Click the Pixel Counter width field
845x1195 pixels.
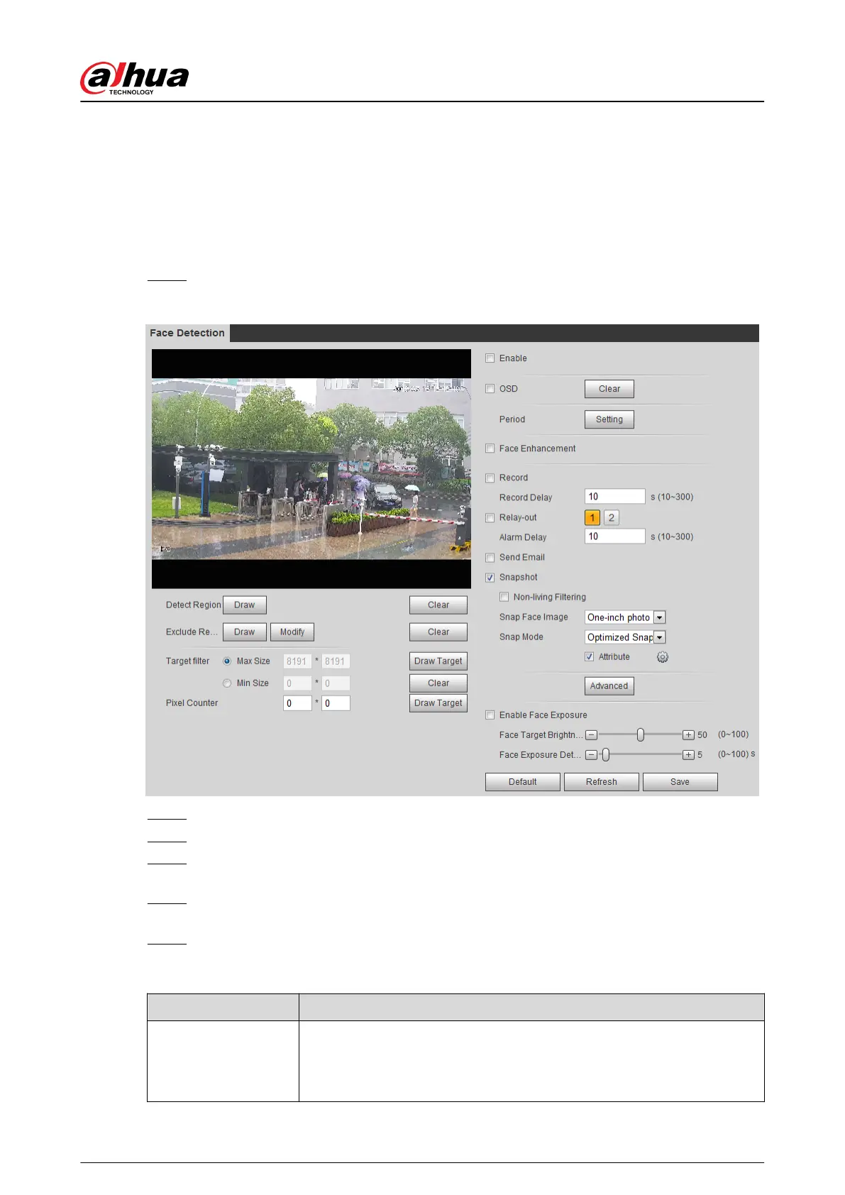pyautogui.click(x=297, y=703)
